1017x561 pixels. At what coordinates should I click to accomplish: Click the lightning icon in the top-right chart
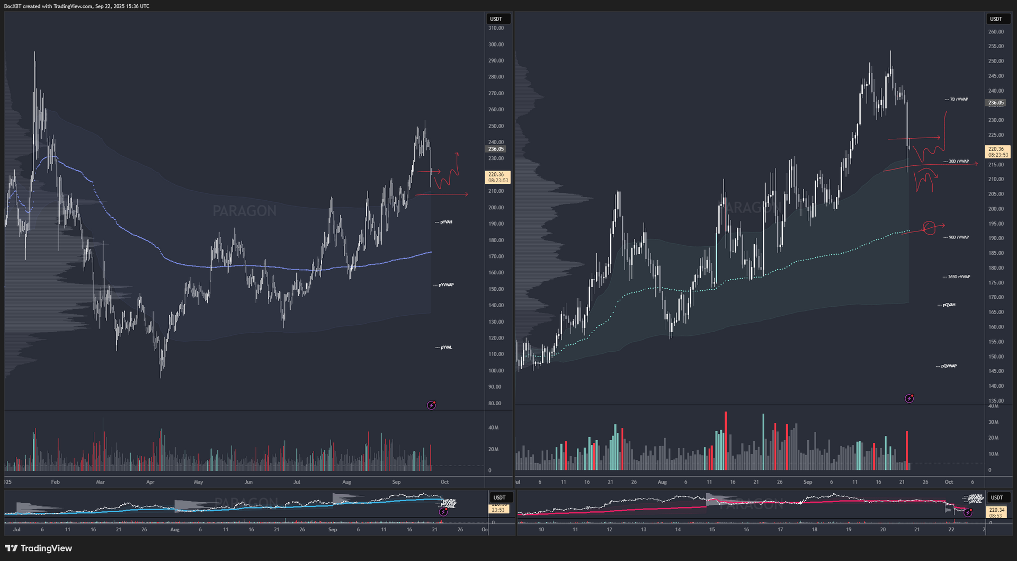coord(909,398)
